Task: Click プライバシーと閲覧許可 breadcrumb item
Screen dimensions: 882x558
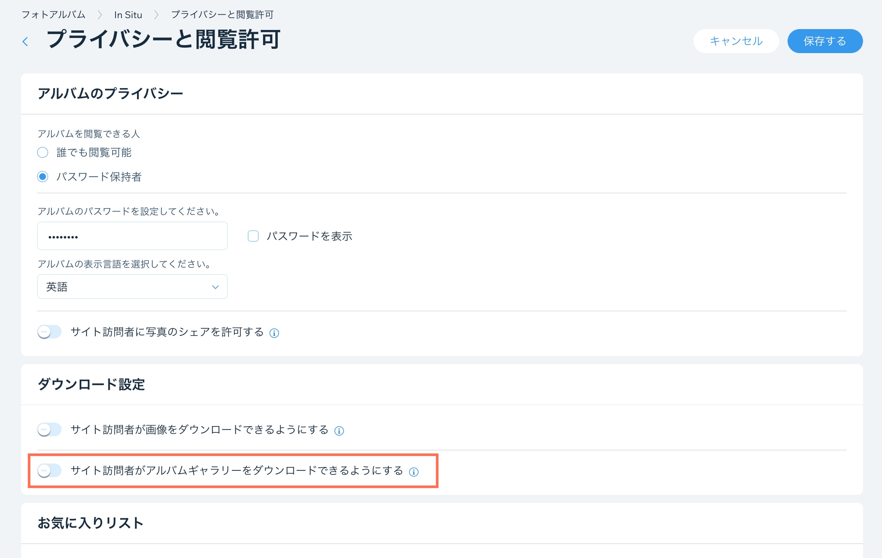Action: tap(222, 15)
